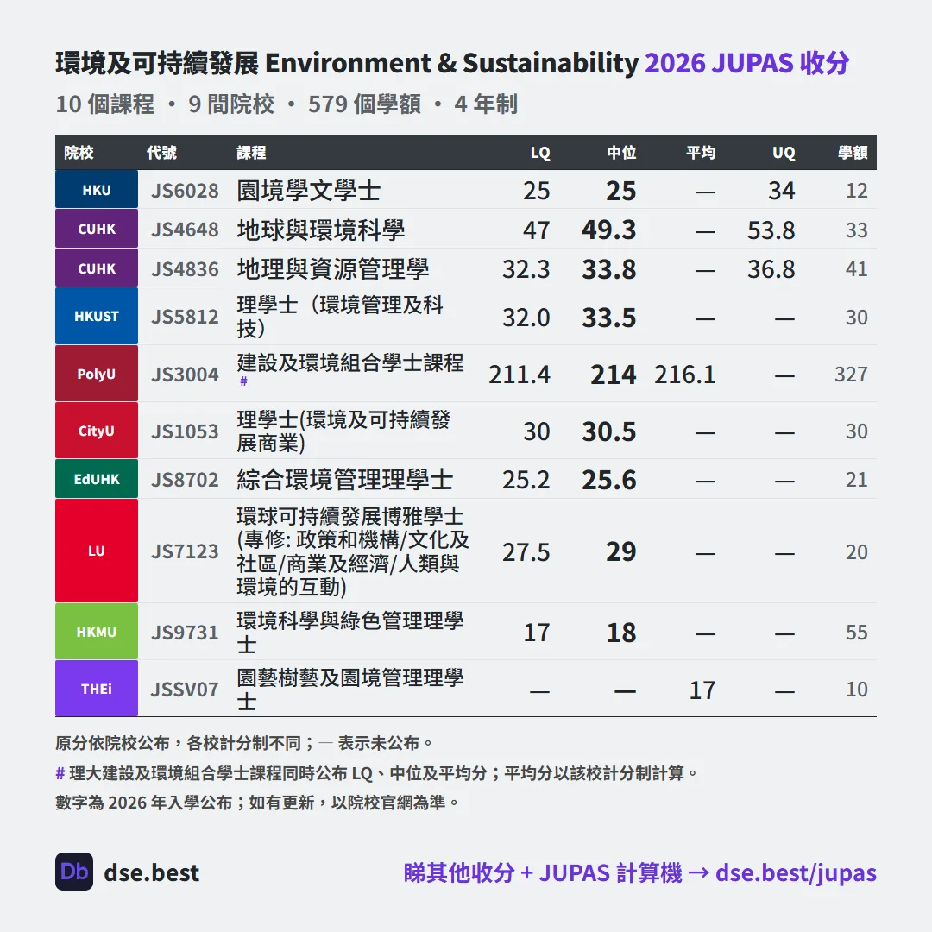Click the LU institution badge

(97, 551)
